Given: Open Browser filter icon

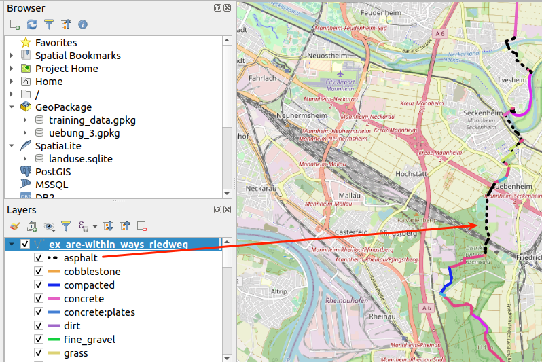Looking at the screenshot, I should [49, 24].
